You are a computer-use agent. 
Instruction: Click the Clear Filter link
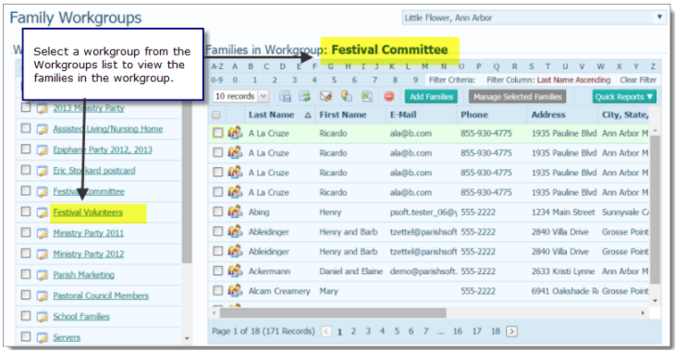click(x=638, y=80)
